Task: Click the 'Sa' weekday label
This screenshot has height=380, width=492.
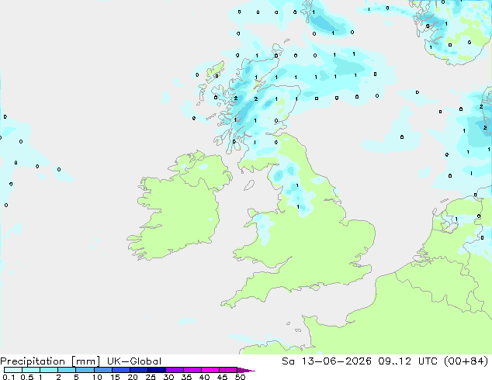Action: (x=288, y=361)
